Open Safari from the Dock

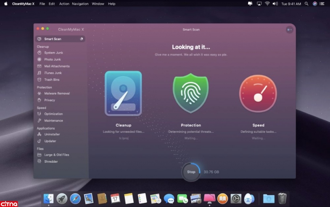(x=75, y=198)
